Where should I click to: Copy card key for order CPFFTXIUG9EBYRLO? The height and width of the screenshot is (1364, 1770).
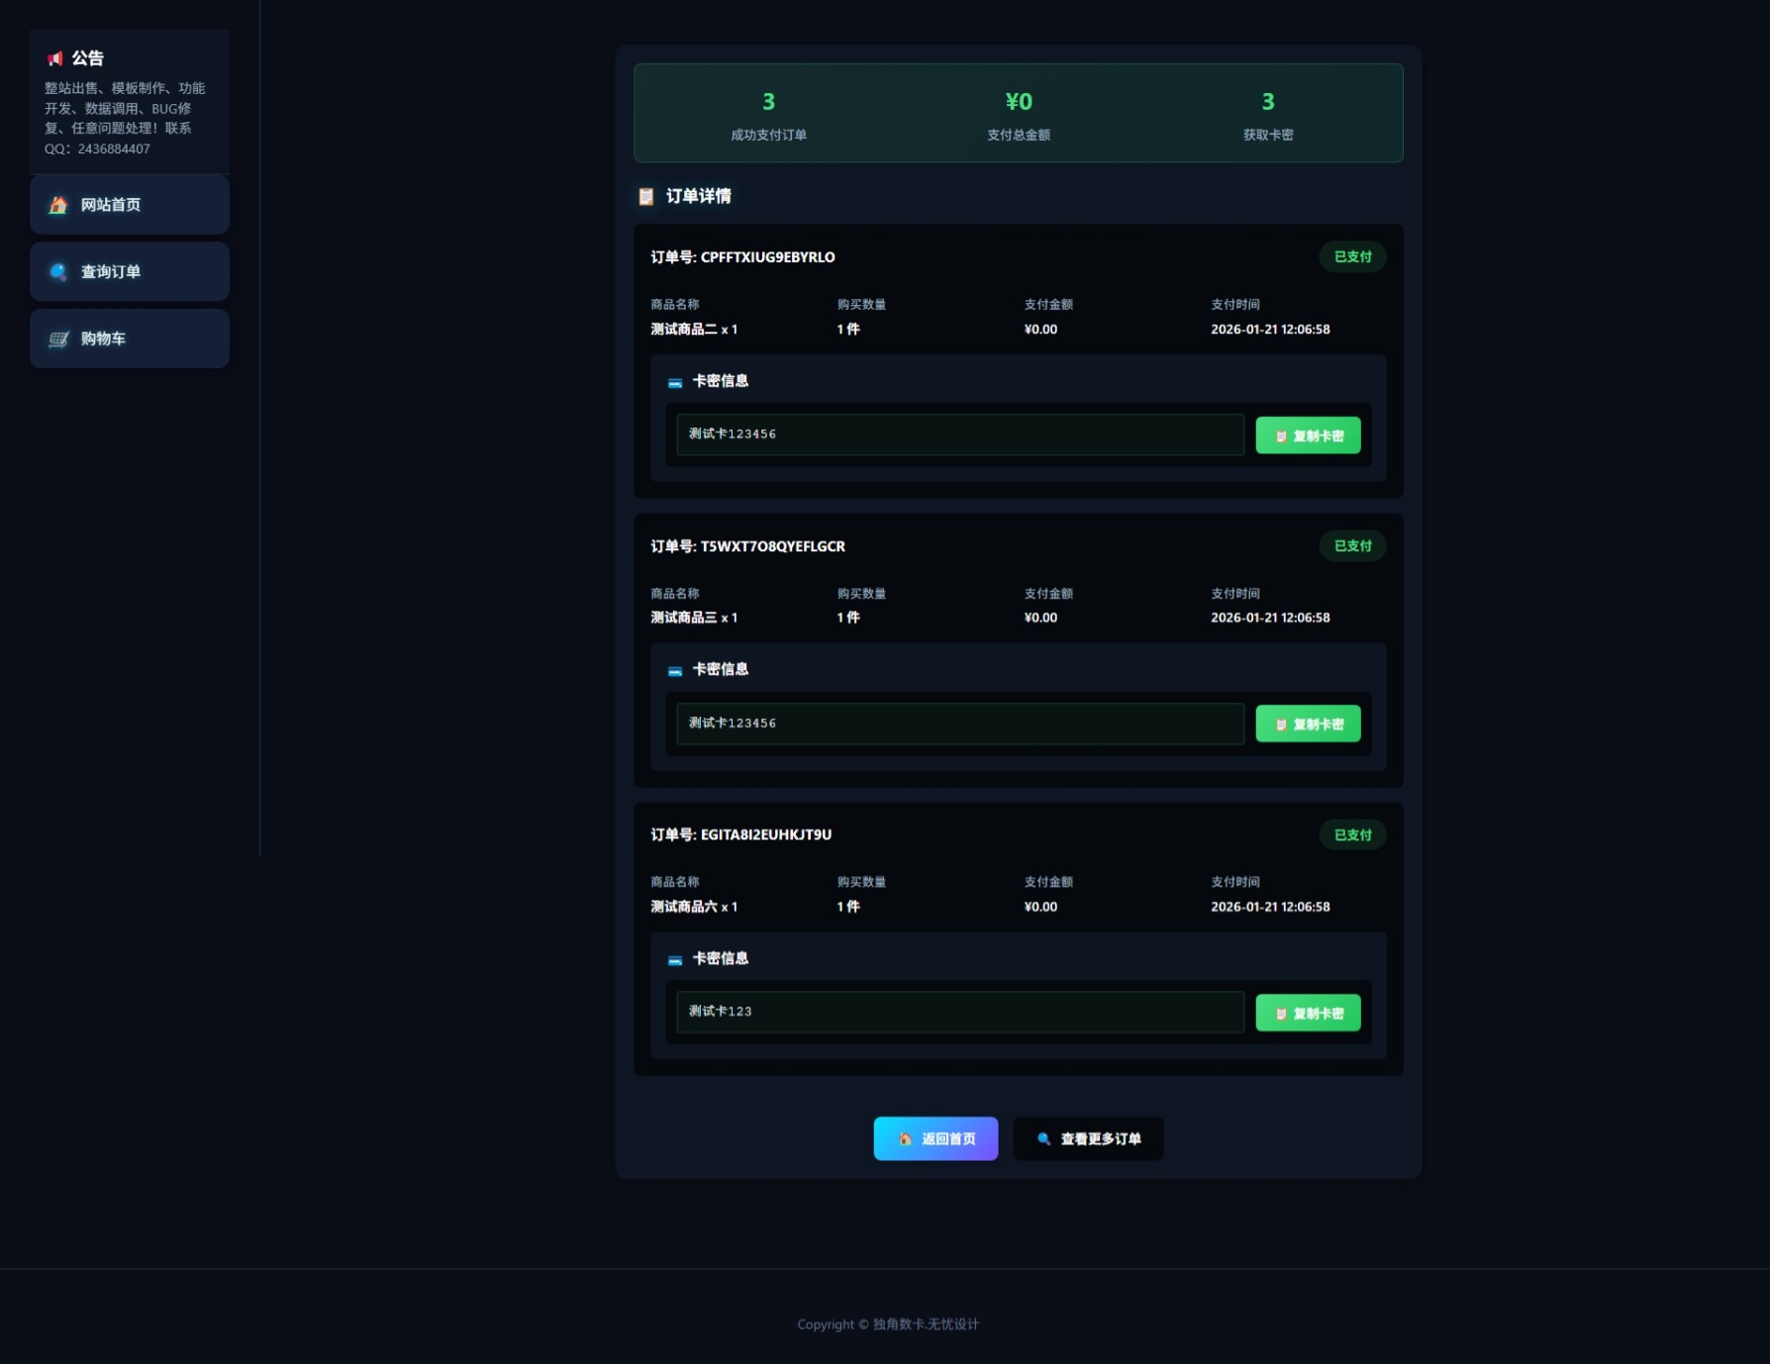pos(1307,436)
